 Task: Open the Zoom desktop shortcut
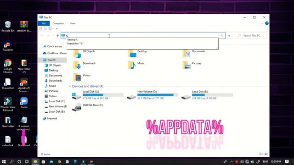click(24, 103)
